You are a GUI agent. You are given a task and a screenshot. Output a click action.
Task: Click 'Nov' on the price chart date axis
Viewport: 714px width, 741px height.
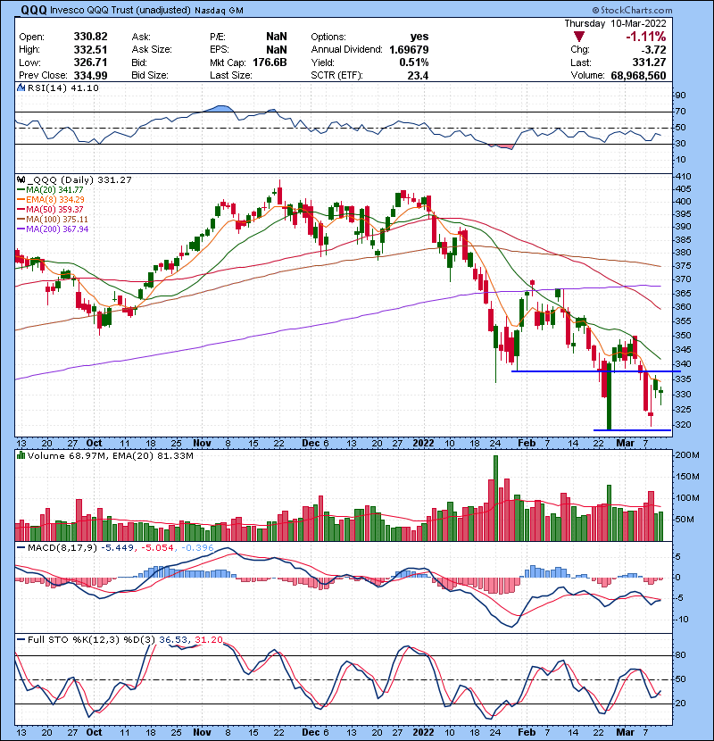click(x=202, y=444)
